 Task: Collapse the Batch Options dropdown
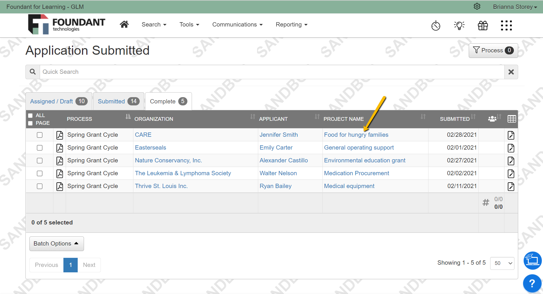[56, 244]
